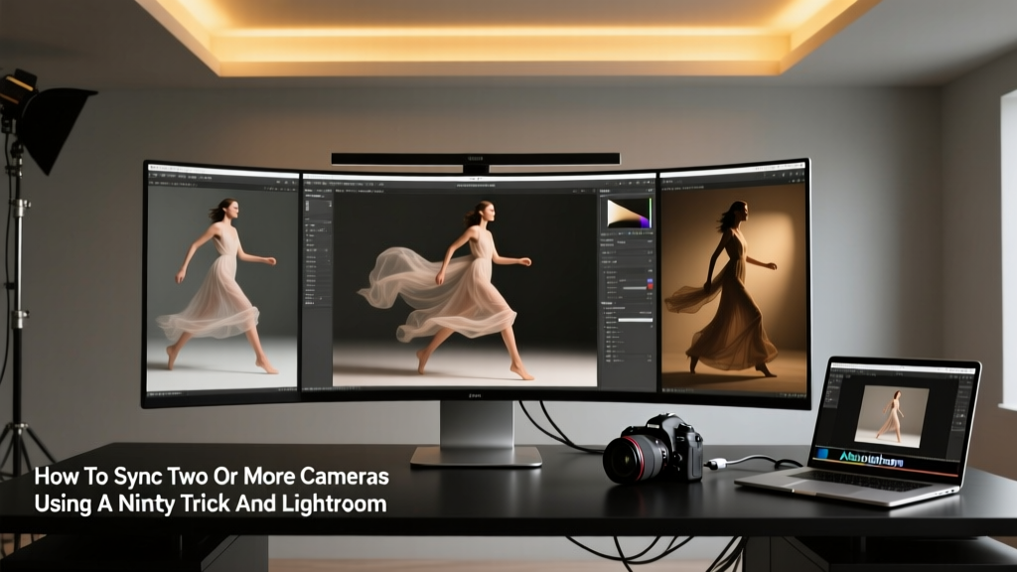
Task: Click the 'Using A Ninty Trick And Lightroom' caption line
Action: 211,503
